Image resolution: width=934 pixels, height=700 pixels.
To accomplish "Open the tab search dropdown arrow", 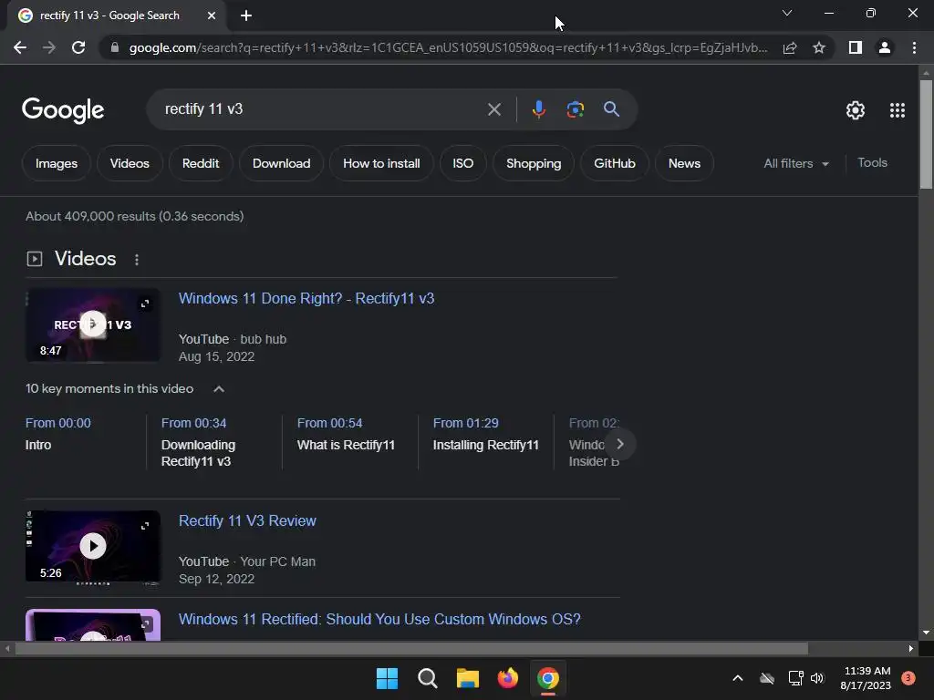I will click(787, 13).
